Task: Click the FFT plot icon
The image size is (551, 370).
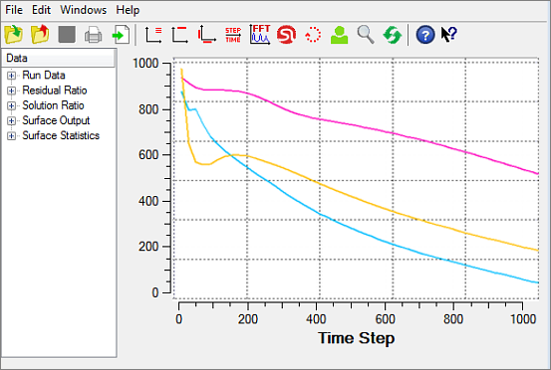Action: [x=260, y=35]
